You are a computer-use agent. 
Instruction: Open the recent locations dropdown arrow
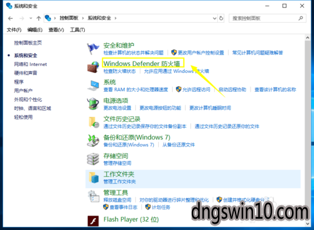[x=31, y=18]
